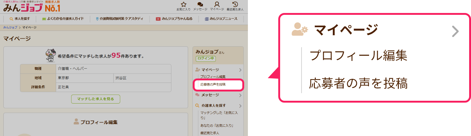This screenshot has height=136, width=471.
Task: Open マイページ via header person icon
Action: (217, 4)
